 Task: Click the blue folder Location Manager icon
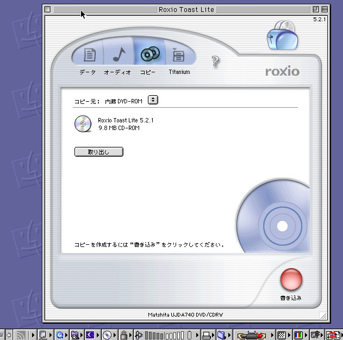point(221,335)
